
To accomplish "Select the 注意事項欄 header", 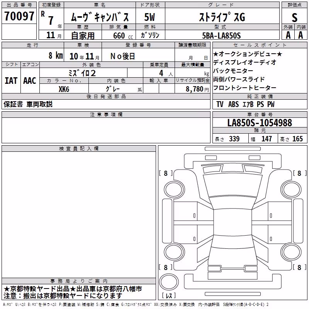I will click(x=106, y=114).
